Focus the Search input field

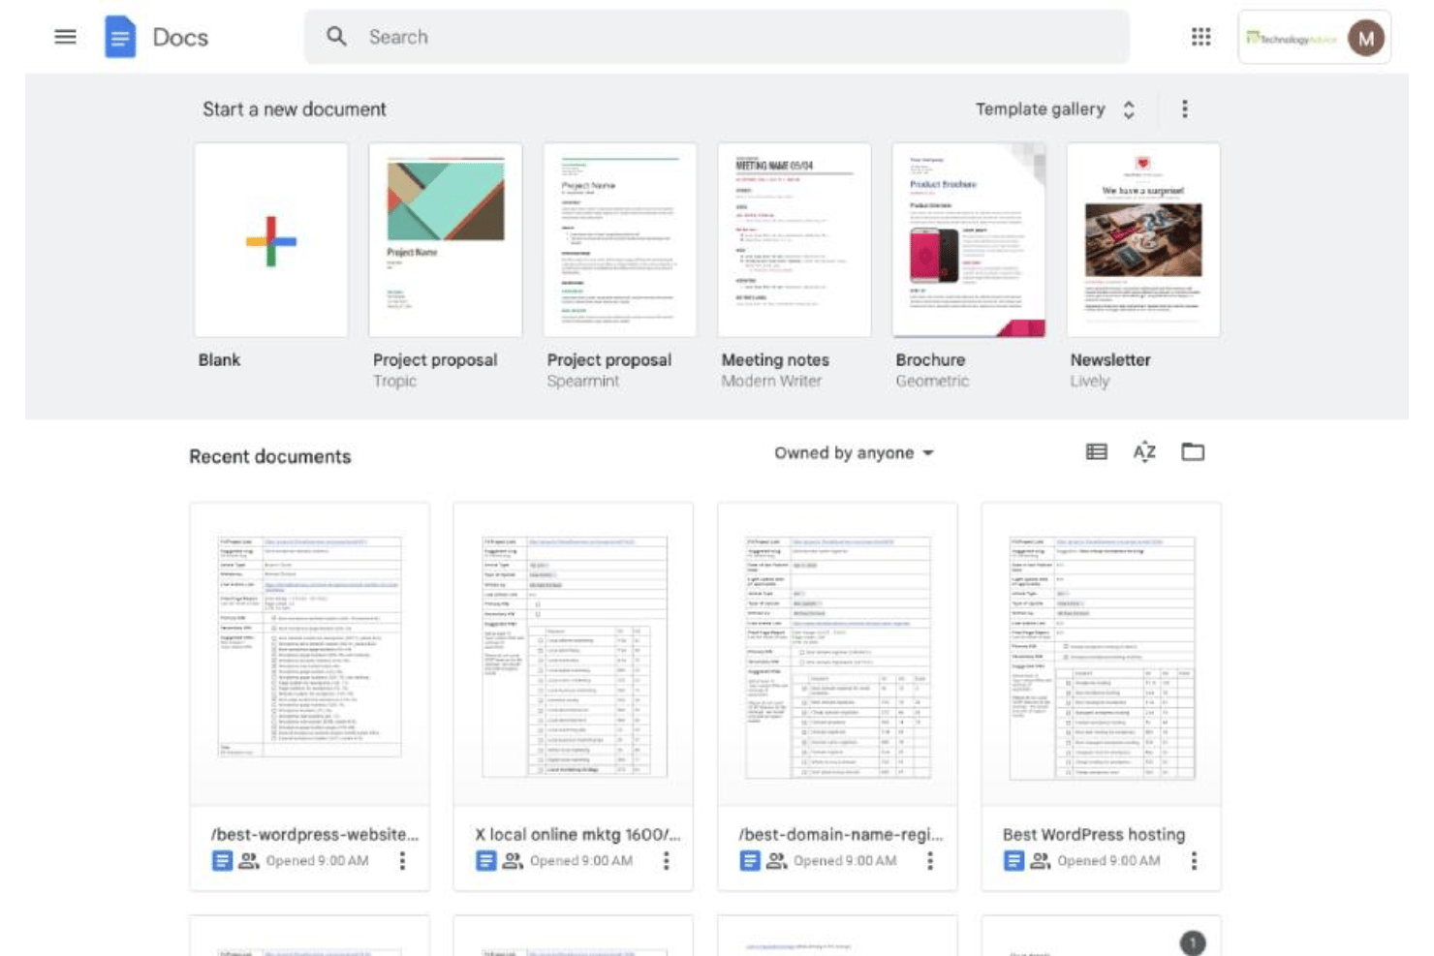[717, 37]
